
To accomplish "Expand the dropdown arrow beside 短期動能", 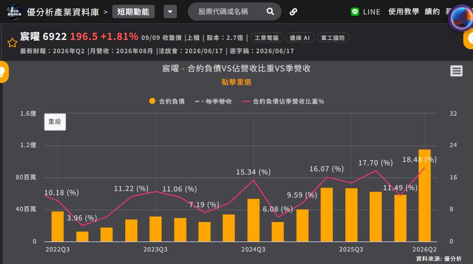I will pyautogui.click(x=170, y=12).
